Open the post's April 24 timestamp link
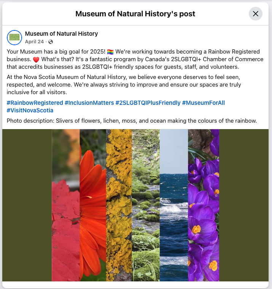 coord(34,42)
